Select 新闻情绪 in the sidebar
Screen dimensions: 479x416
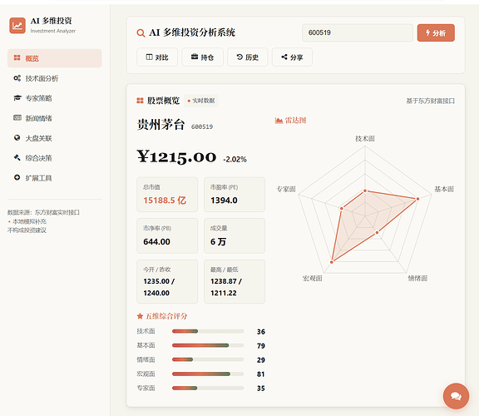[x=55, y=118]
